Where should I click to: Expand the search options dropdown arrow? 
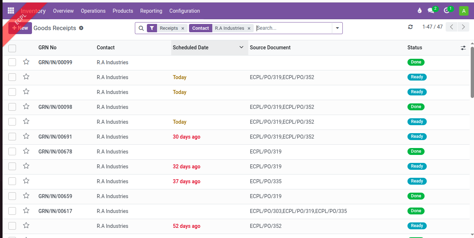pos(337,28)
